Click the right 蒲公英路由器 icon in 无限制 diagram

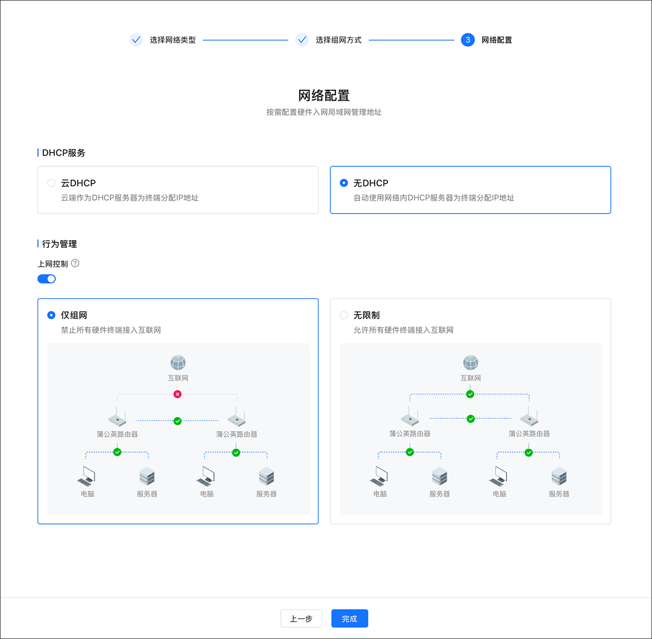(x=529, y=418)
